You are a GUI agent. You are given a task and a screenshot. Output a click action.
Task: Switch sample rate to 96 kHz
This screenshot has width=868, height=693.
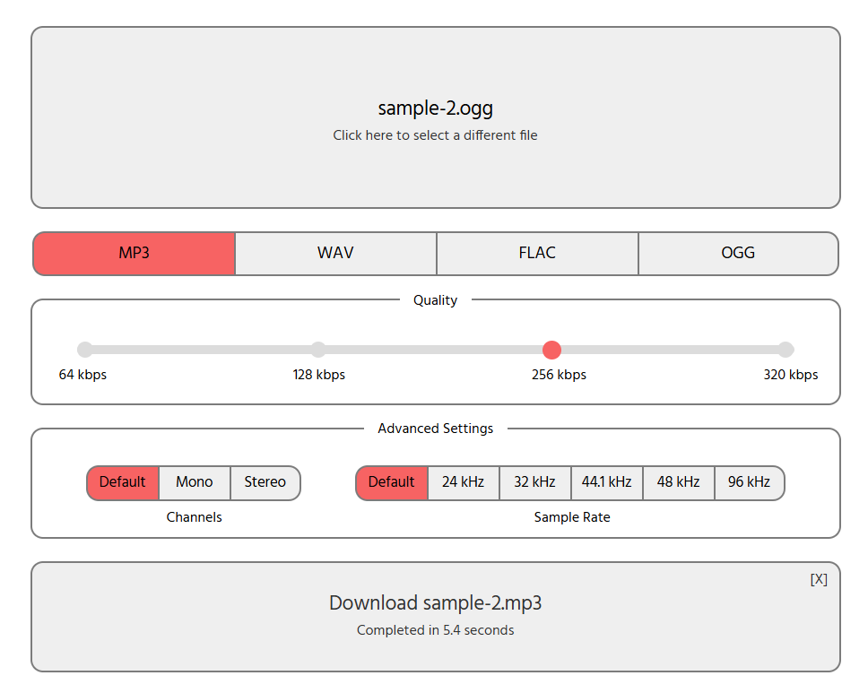[749, 482]
